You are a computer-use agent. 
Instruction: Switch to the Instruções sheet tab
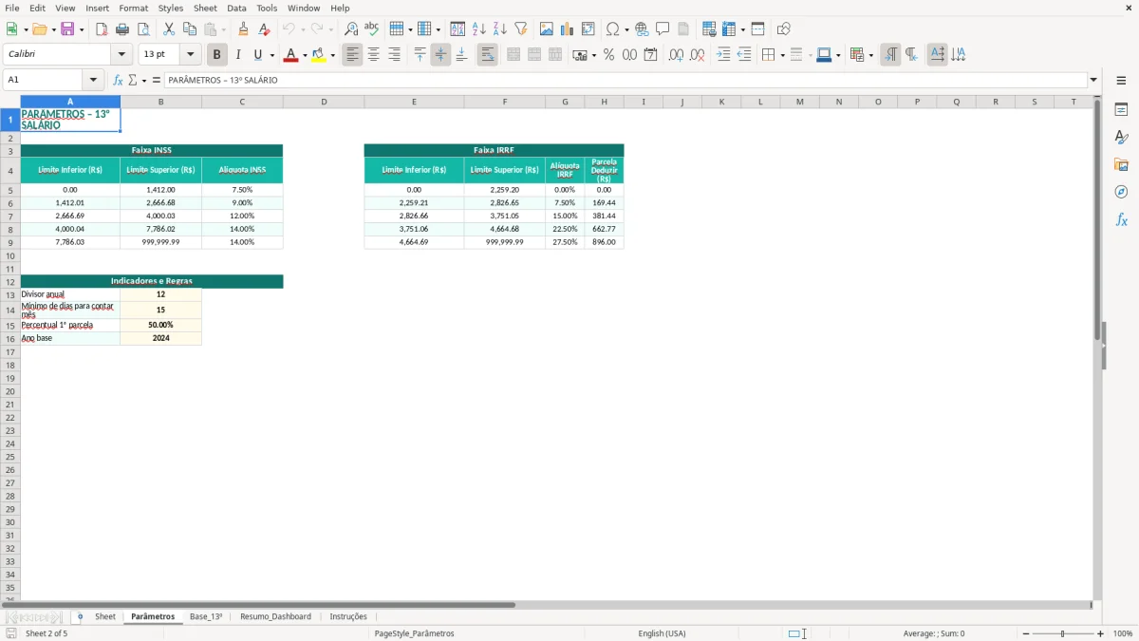348,616
